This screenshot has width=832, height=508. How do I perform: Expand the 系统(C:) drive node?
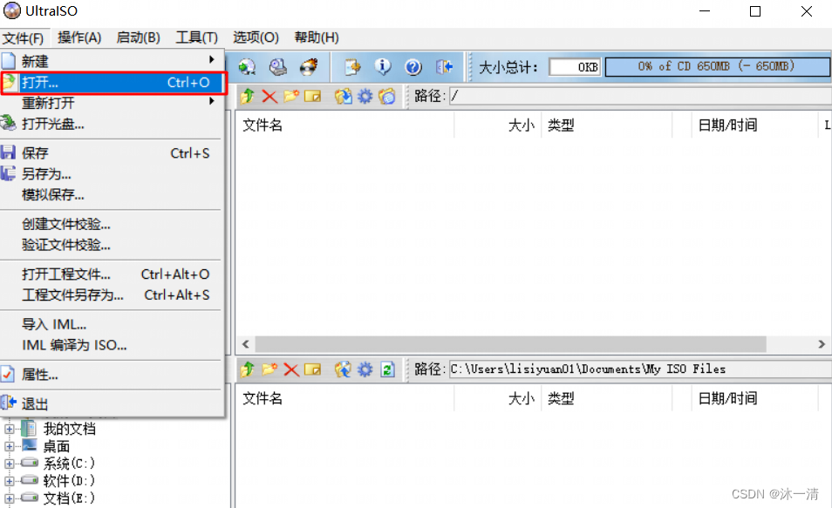(x=9, y=464)
